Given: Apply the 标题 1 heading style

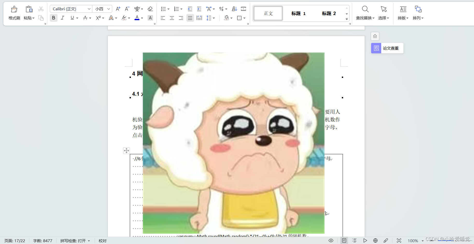Looking at the screenshot, I should 298,13.
